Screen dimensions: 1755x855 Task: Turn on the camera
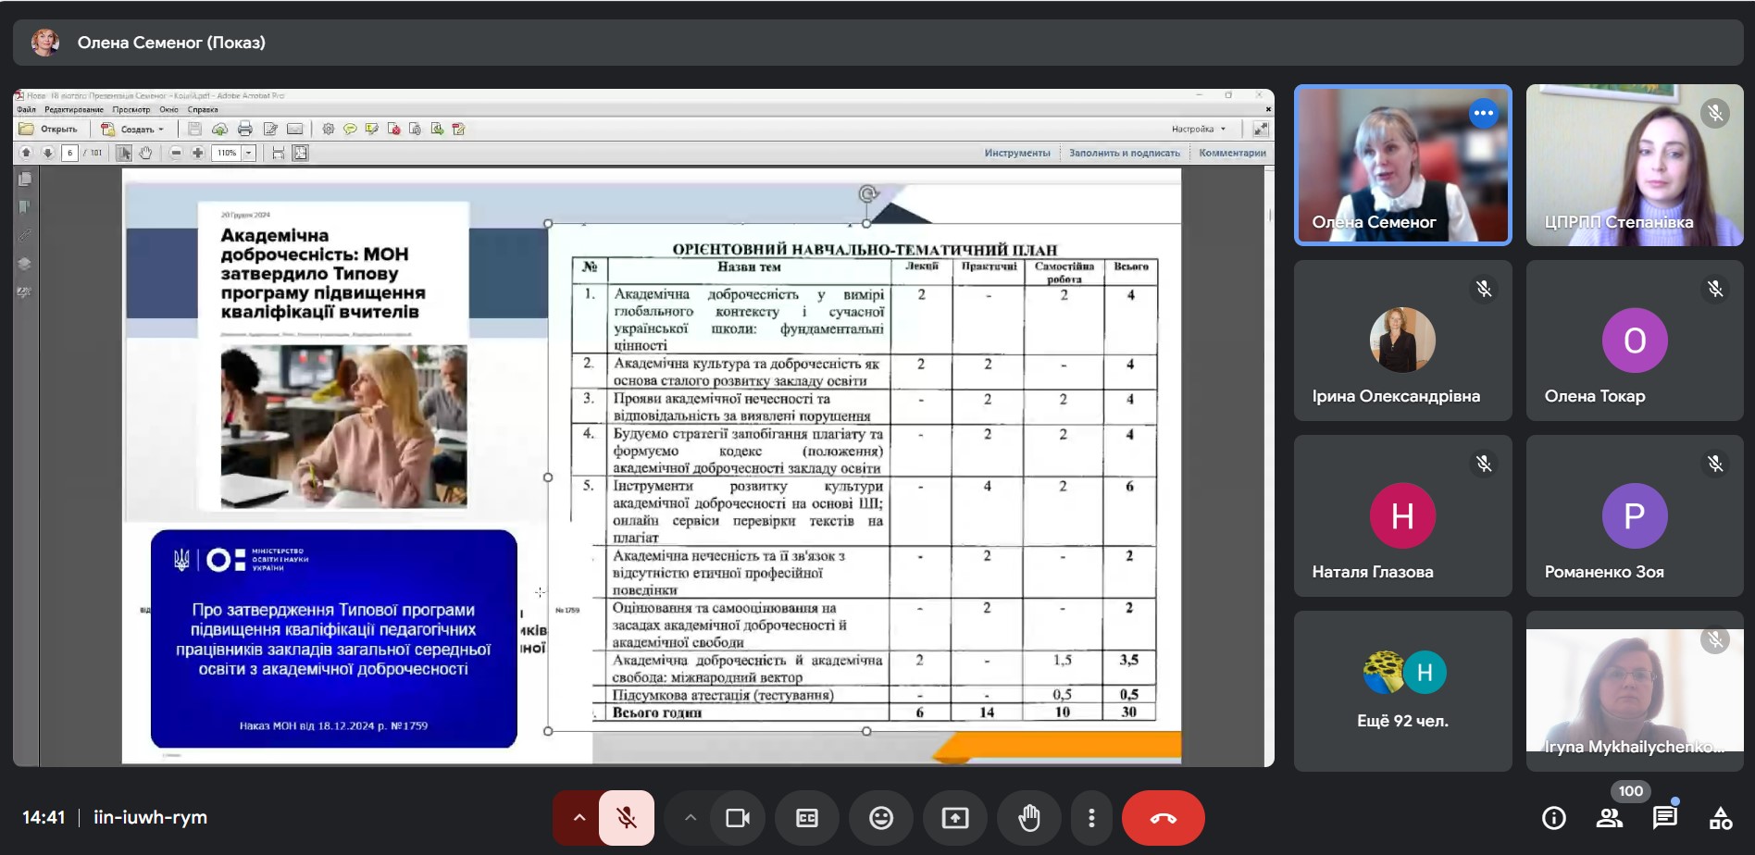coord(738,818)
